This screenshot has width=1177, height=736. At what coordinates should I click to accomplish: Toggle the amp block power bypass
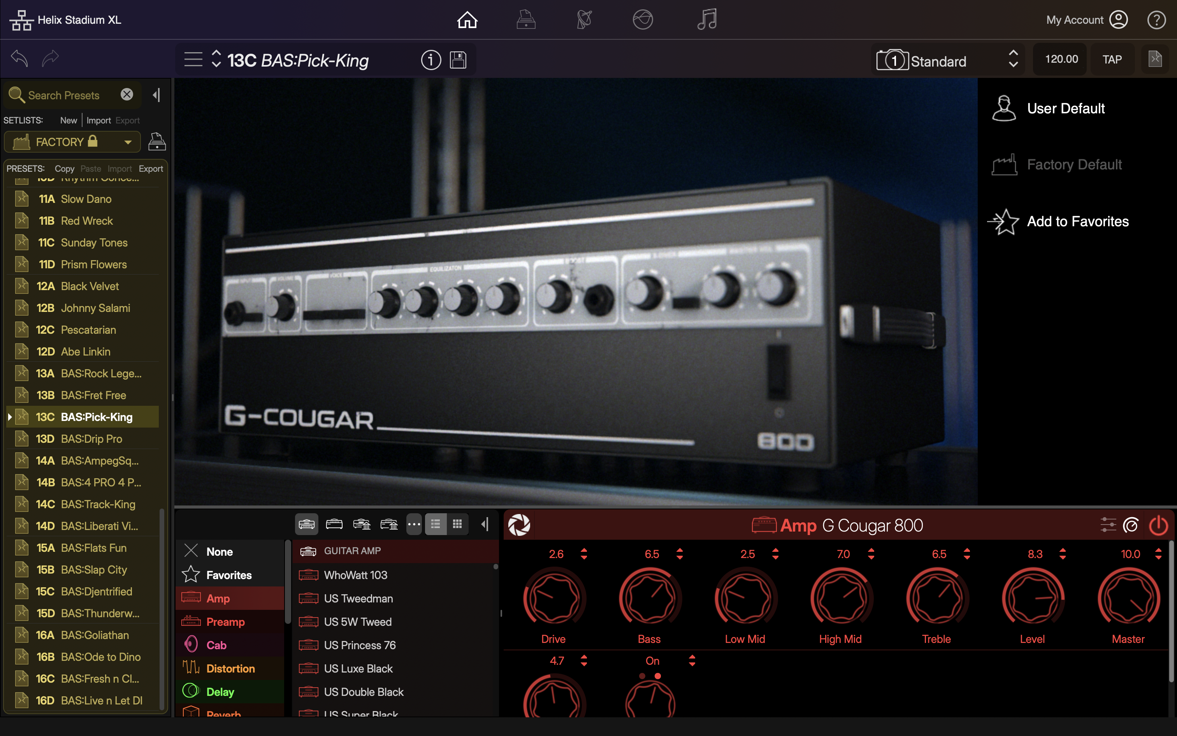tap(1158, 526)
